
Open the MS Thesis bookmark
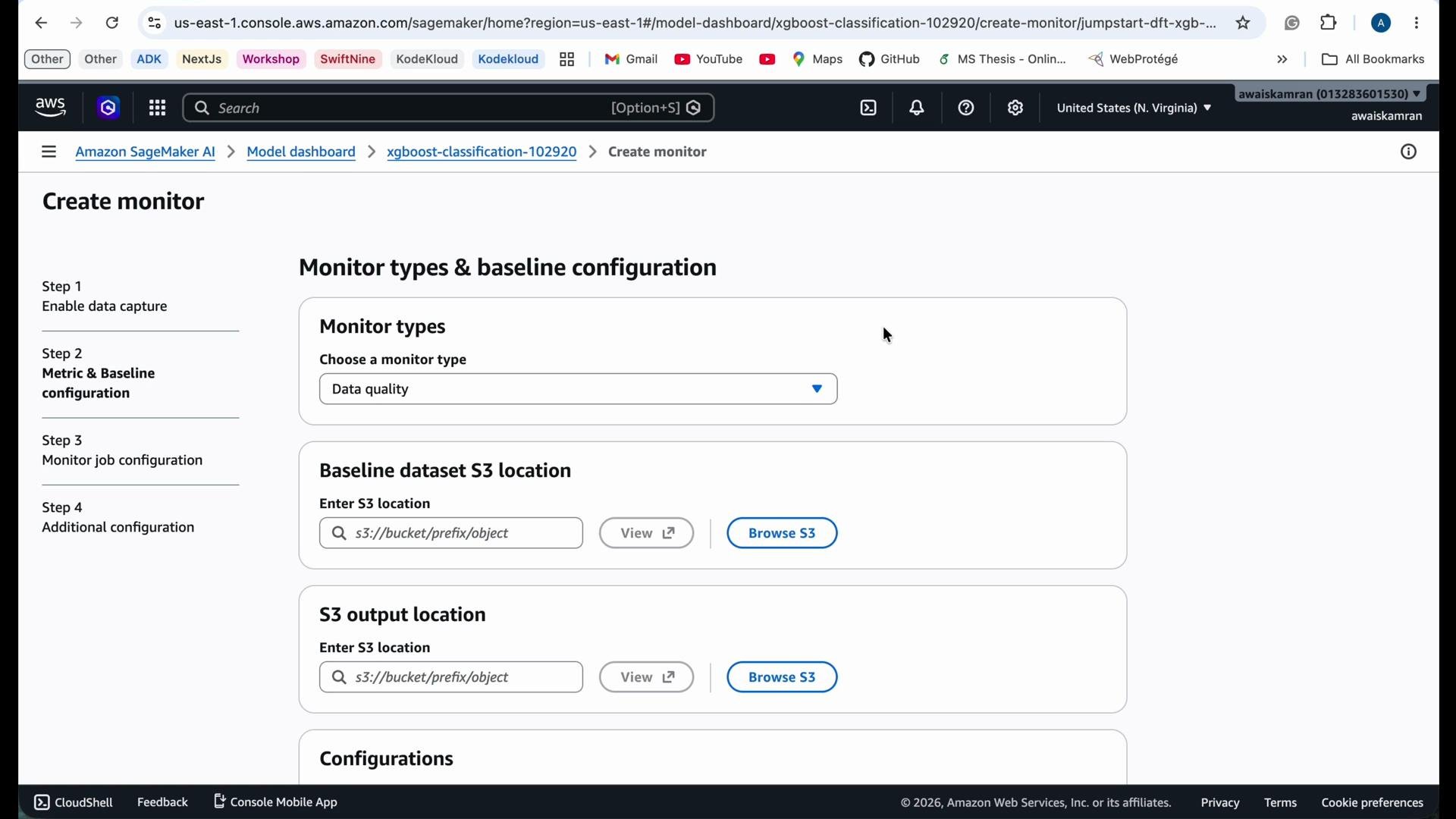click(1003, 59)
